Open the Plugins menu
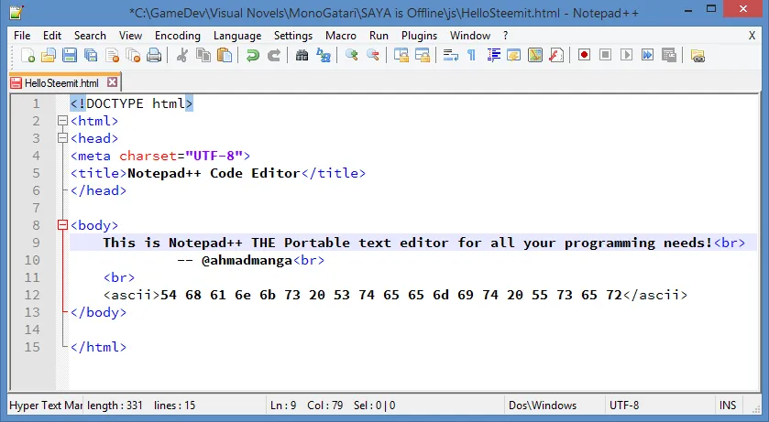Viewport: 769px width, 422px height. coord(419,36)
